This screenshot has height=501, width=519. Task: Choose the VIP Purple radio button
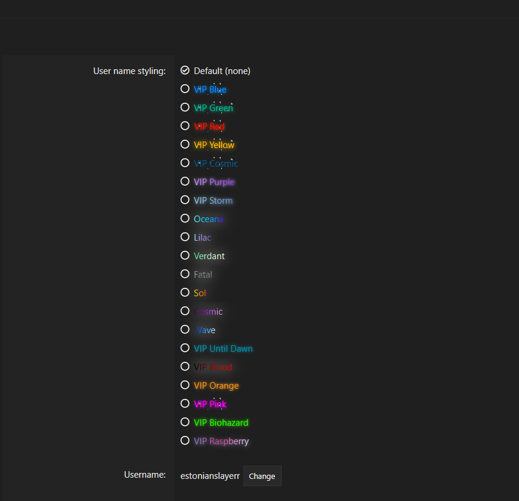click(x=185, y=182)
